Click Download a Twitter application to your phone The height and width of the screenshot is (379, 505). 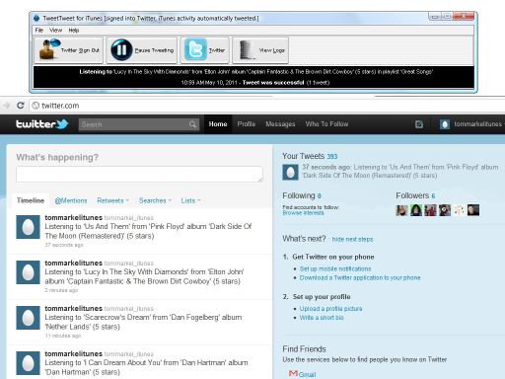360,277
